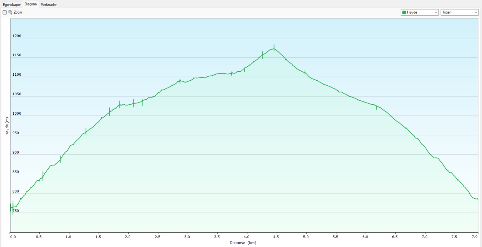Select the waypoint tick near 1.3 km
Viewport: 482px width, 247px height.
[86, 131]
